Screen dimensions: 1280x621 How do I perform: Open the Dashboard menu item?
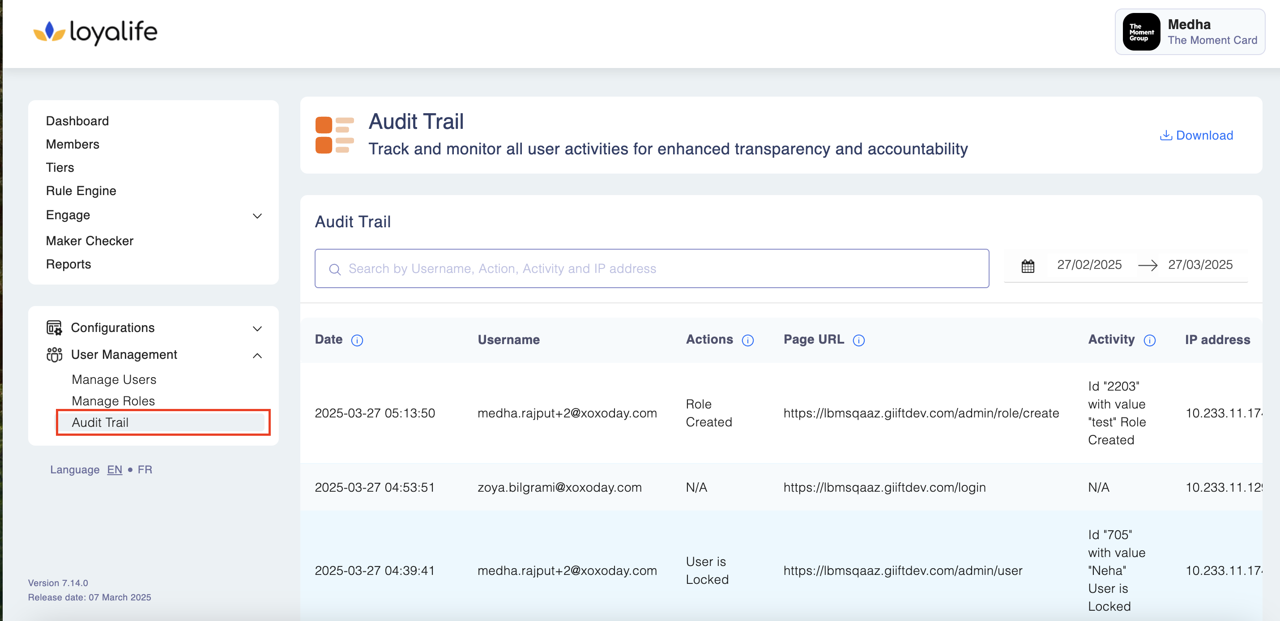point(77,121)
